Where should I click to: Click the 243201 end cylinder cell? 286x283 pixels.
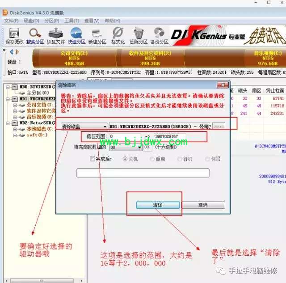point(277,114)
